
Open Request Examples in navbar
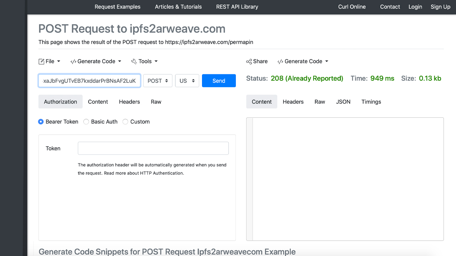pyautogui.click(x=118, y=7)
